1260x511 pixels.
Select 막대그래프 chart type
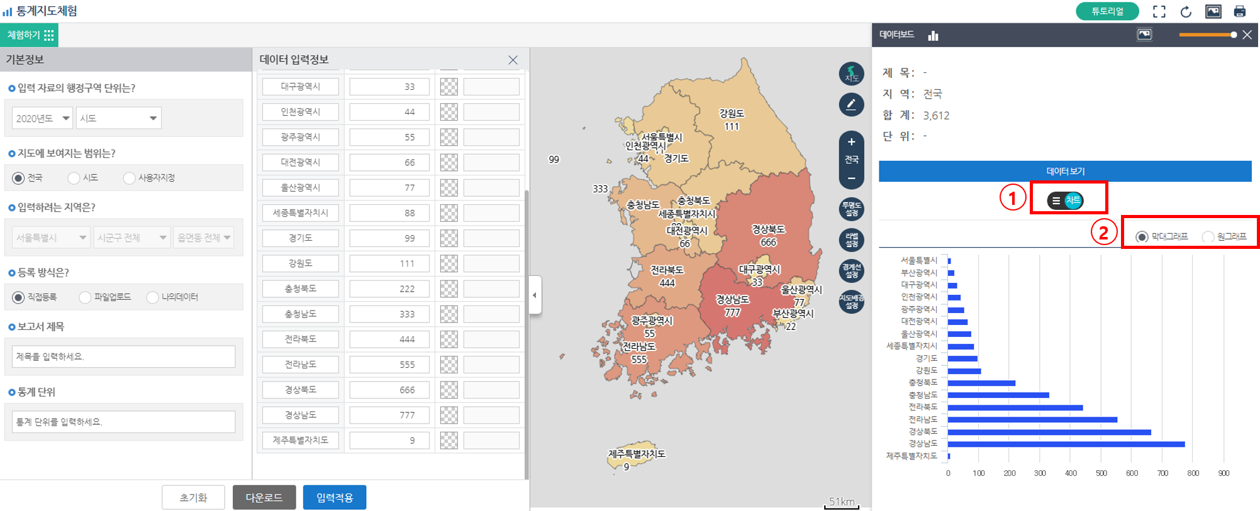tap(1142, 237)
